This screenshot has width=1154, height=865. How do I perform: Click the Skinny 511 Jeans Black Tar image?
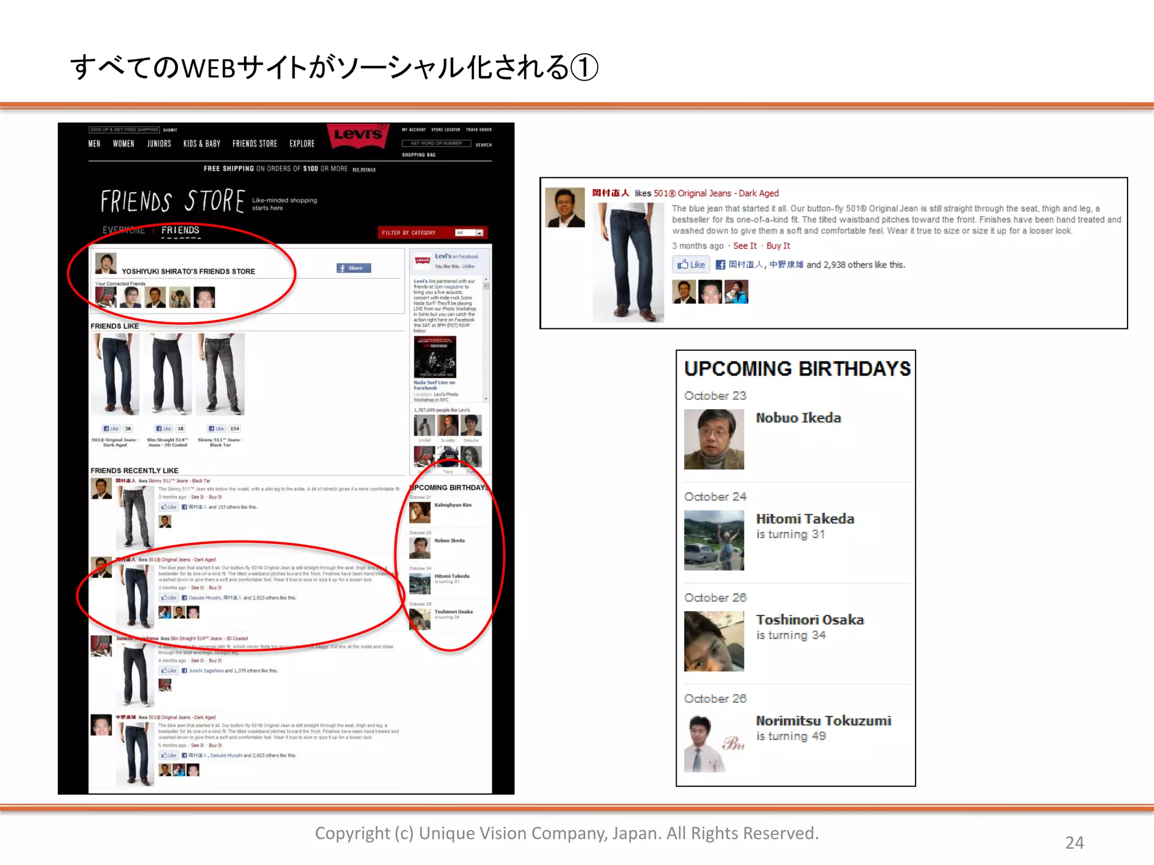(x=220, y=374)
